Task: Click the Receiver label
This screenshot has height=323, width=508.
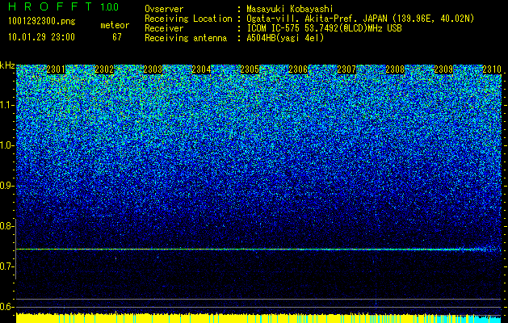Action: pos(164,28)
